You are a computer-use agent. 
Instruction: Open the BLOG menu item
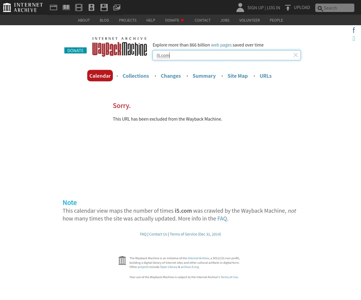pos(104,20)
